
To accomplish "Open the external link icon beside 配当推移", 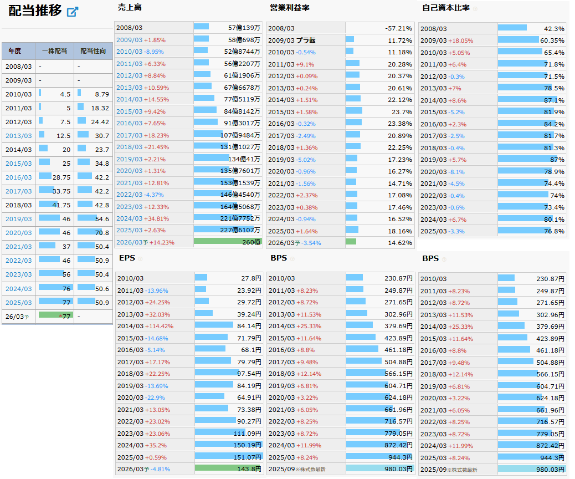I will coord(73,12).
